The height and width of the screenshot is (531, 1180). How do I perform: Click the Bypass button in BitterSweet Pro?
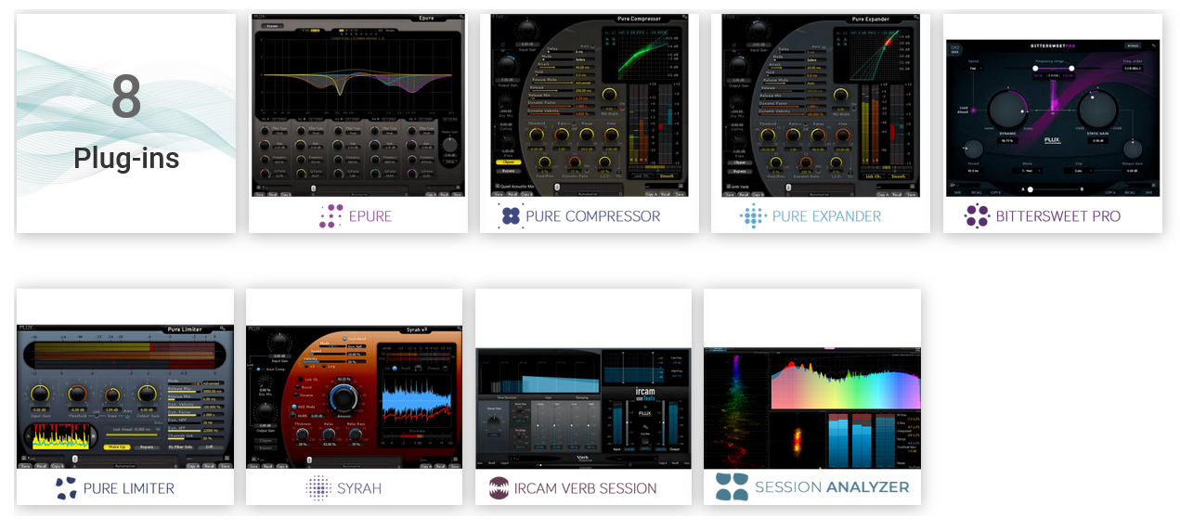(x=1133, y=45)
